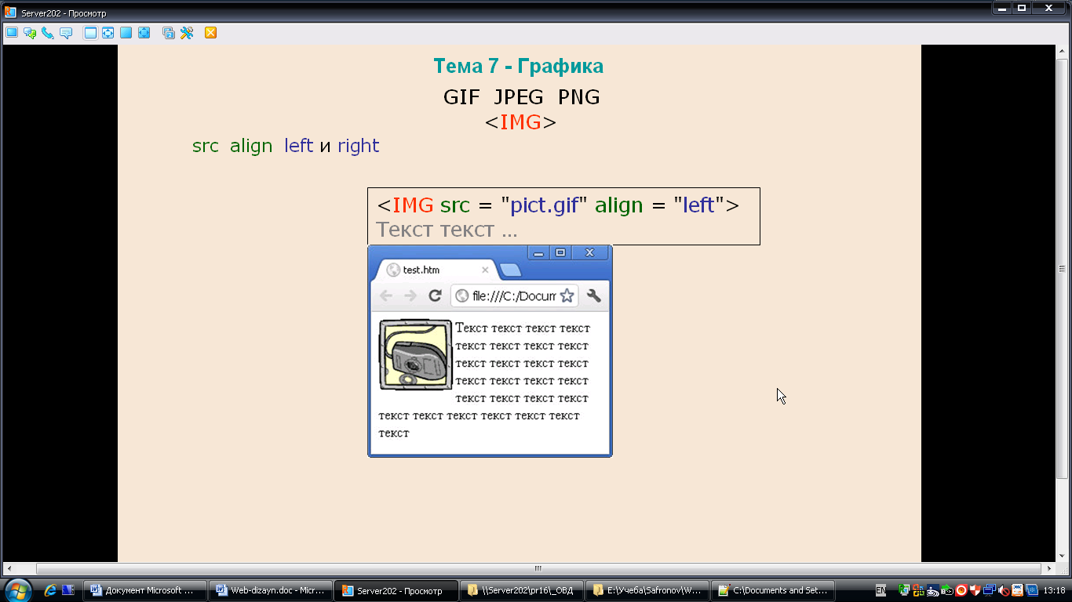Click the orange X disconnect icon in toolbar

click(210, 33)
